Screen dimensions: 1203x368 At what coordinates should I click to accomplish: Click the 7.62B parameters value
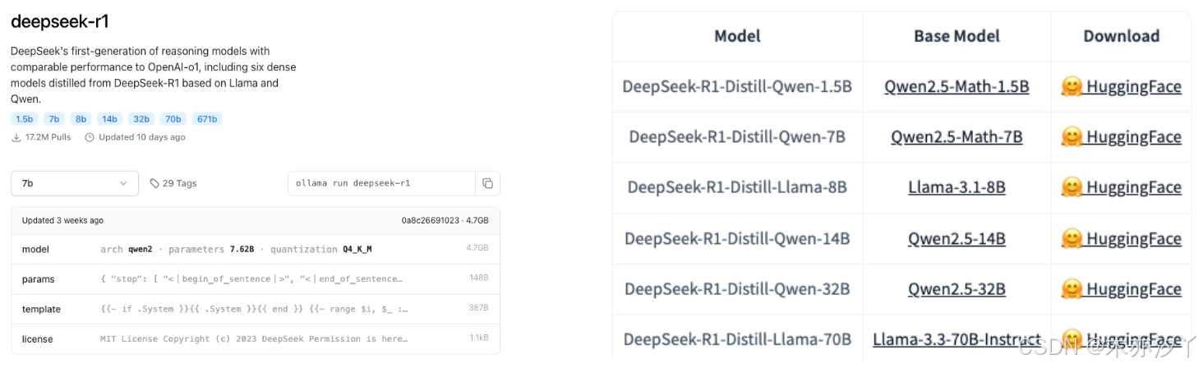point(242,249)
